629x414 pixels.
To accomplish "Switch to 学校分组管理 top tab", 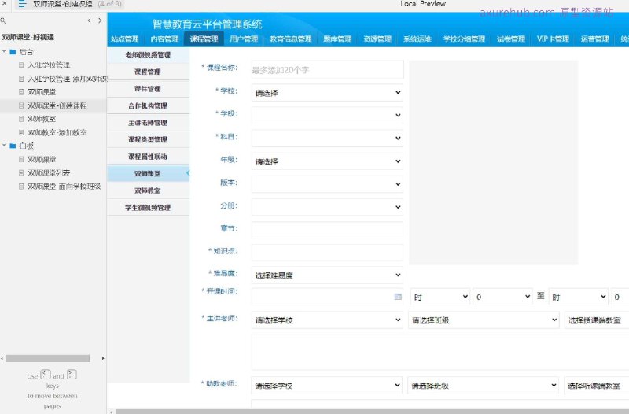I will tap(464, 39).
